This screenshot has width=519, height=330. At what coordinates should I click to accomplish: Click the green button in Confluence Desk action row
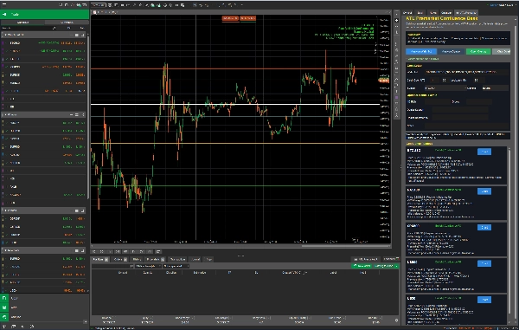(478, 51)
